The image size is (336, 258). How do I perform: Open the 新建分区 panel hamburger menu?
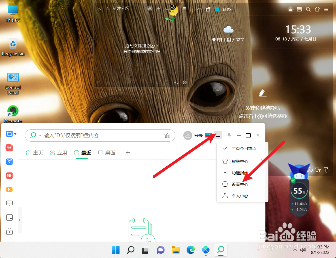(x=185, y=9)
